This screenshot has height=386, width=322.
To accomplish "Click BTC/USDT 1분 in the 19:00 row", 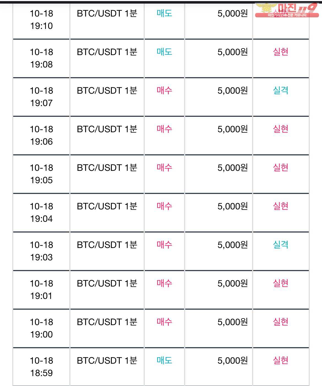I will (107, 322).
